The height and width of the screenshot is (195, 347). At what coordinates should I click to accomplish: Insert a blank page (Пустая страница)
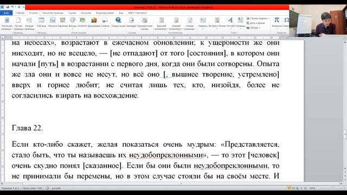tap(18, 24)
